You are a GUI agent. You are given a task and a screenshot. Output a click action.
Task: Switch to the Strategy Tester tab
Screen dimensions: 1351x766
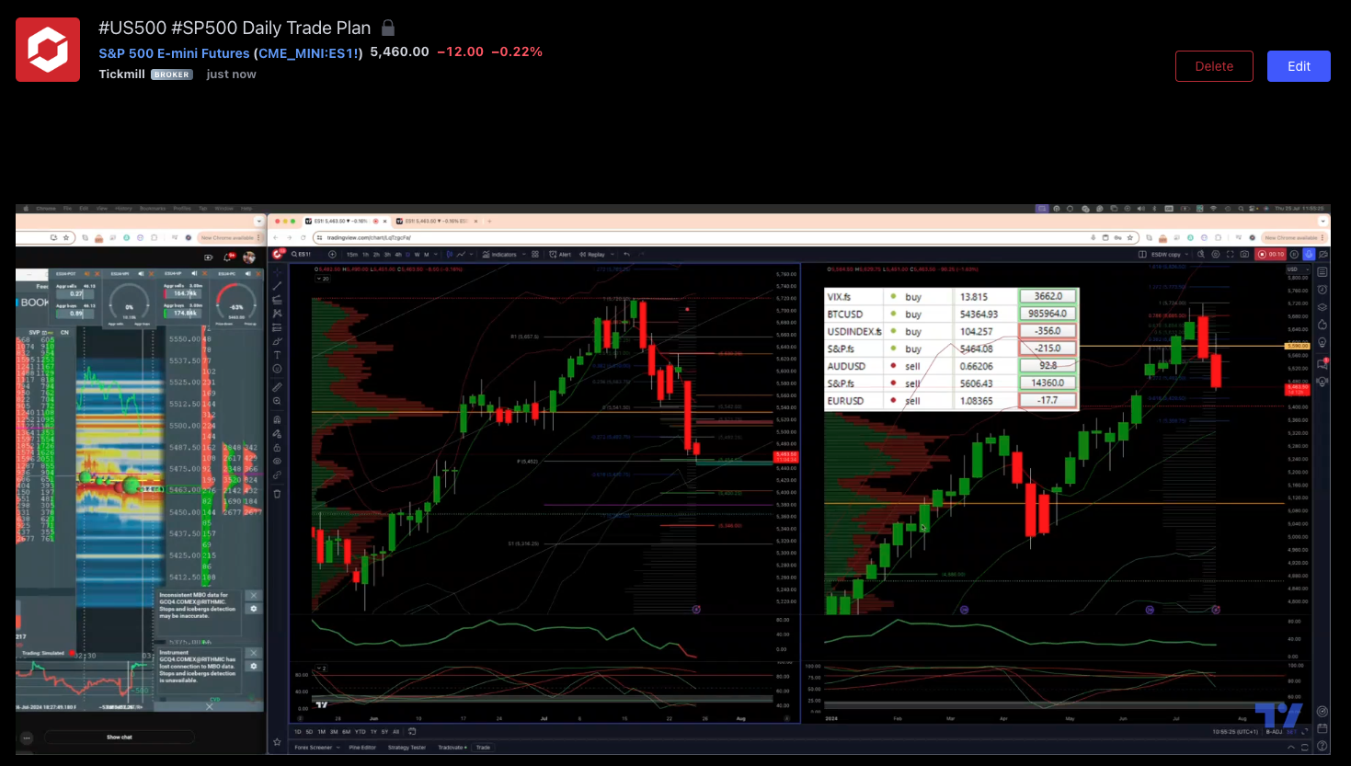click(x=406, y=748)
